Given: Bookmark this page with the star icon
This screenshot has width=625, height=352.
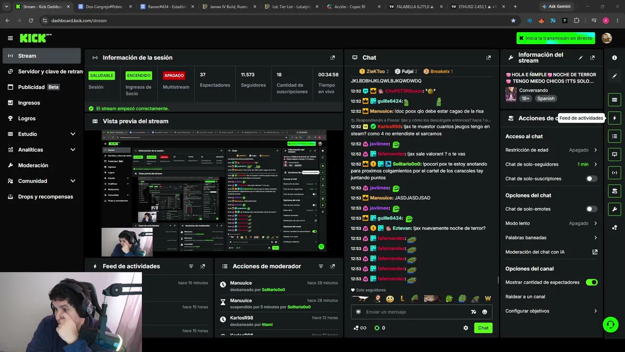Looking at the screenshot, I should click(513, 21).
